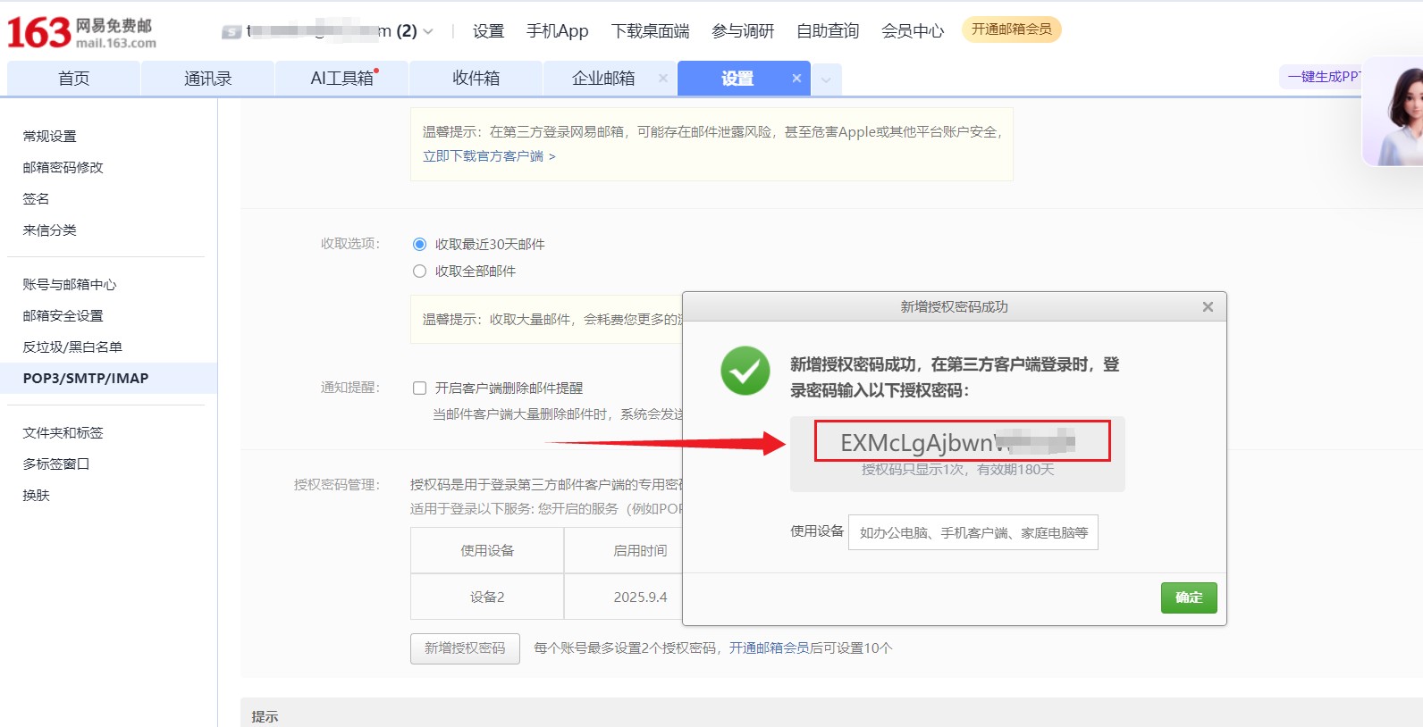Click the account avatar icon beside email address
1423x727 pixels.
(x=232, y=32)
